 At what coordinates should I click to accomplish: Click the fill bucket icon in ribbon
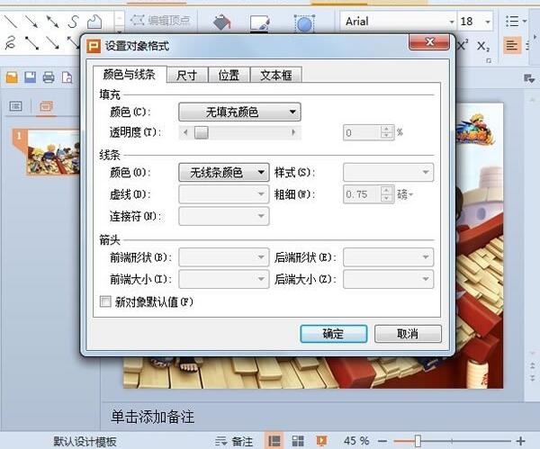(222, 22)
